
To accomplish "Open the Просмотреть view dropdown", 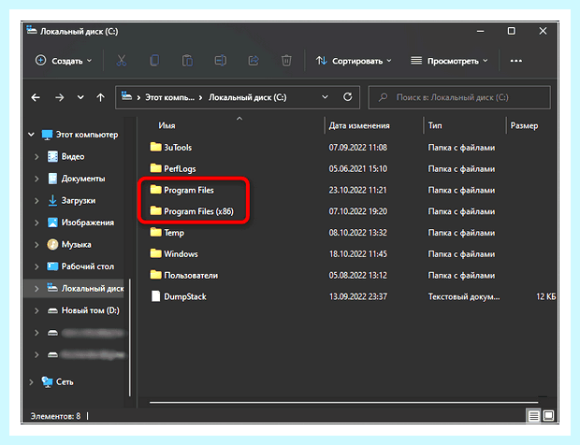I will click(449, 61).
